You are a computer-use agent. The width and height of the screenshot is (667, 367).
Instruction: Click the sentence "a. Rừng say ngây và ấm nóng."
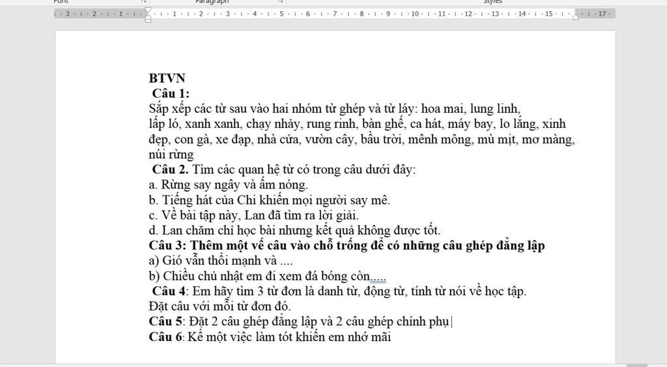click(x=229, y=184)
